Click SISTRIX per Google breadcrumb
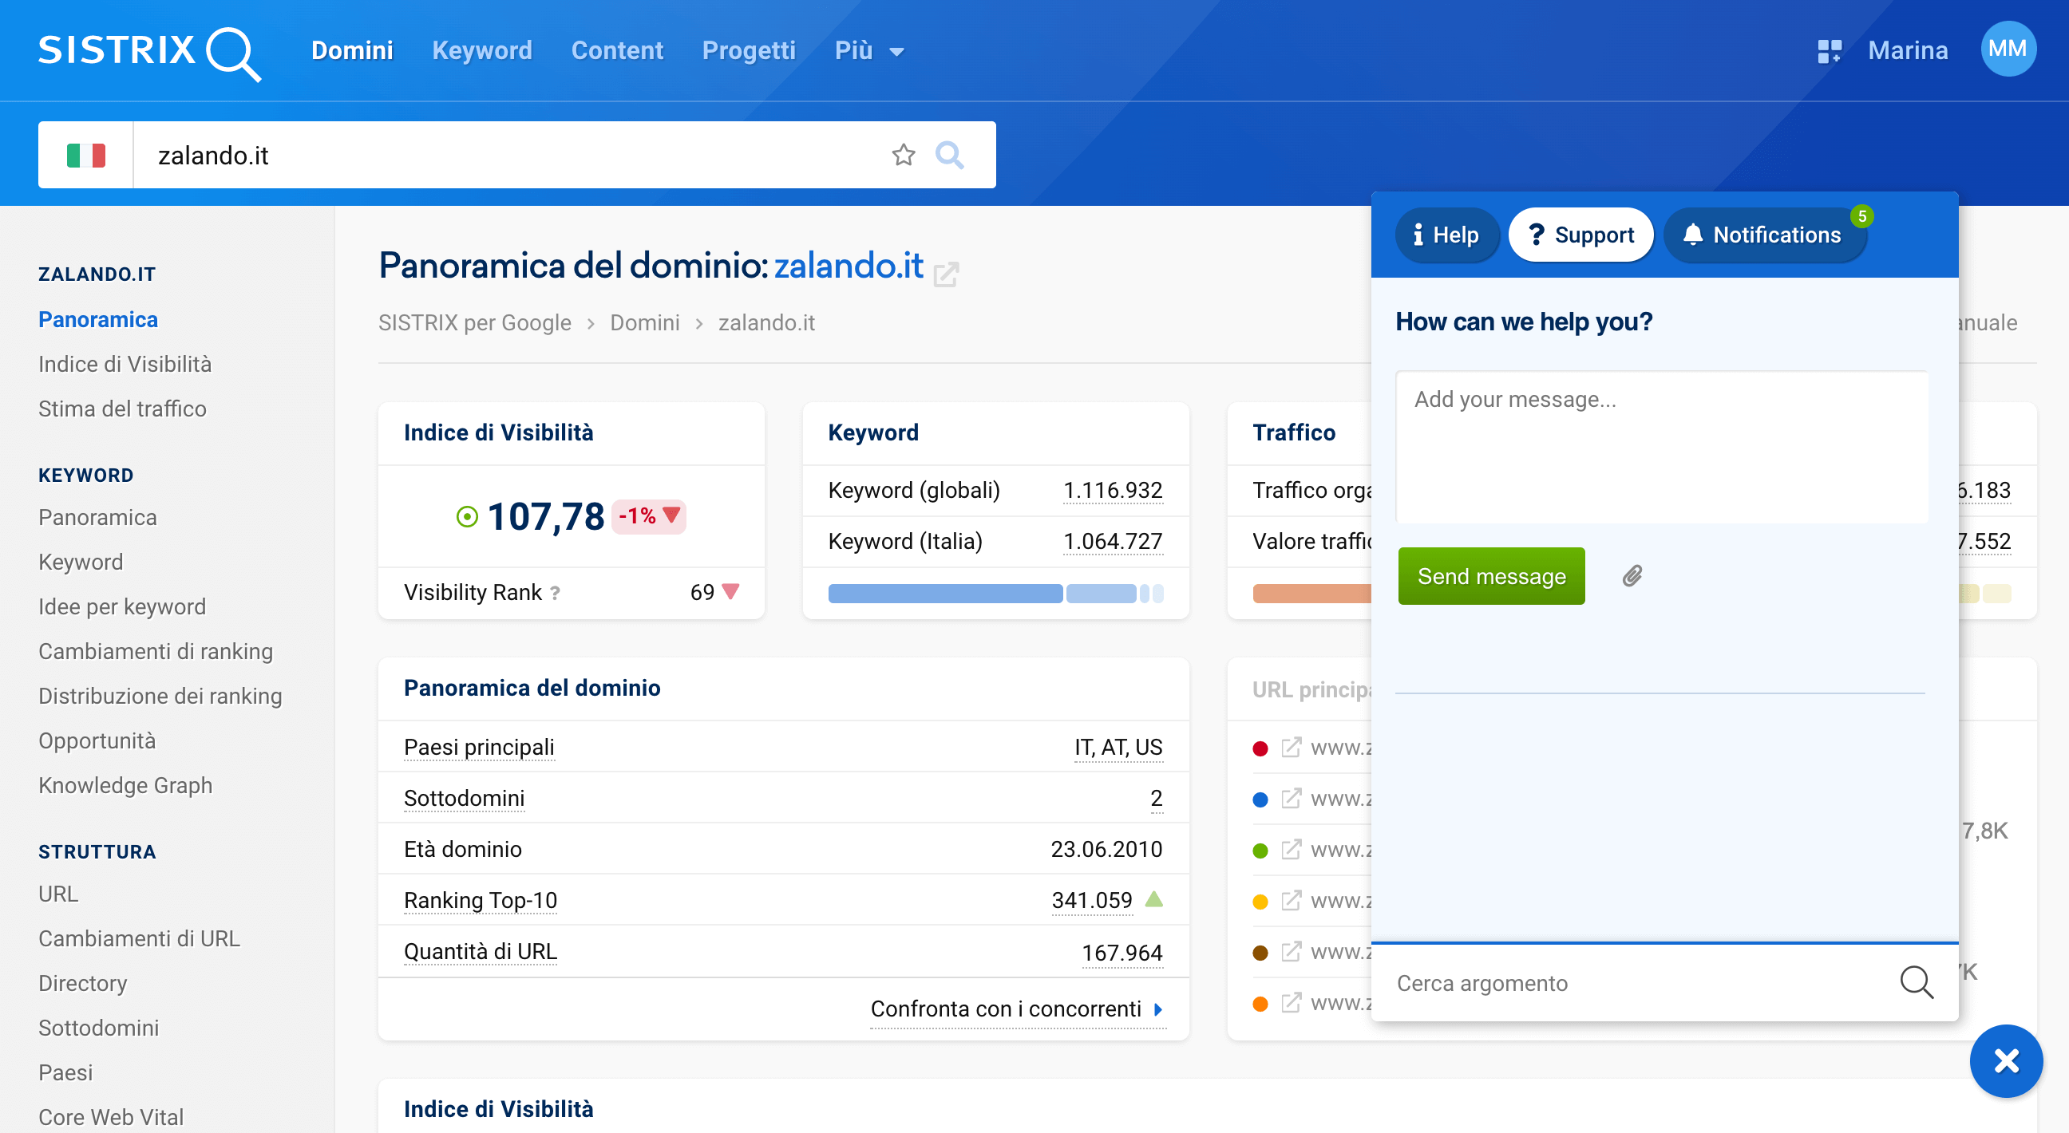The height and width of the screenshot is (1133, 2069). 475,323
